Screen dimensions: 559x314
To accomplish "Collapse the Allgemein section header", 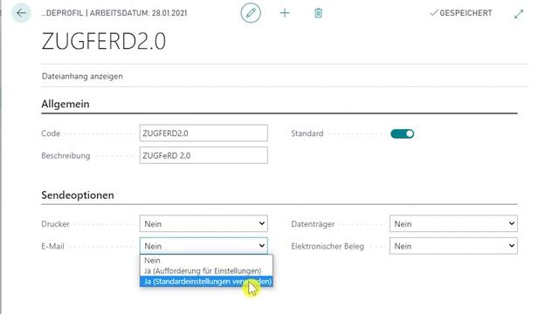I will pos(66,104).
